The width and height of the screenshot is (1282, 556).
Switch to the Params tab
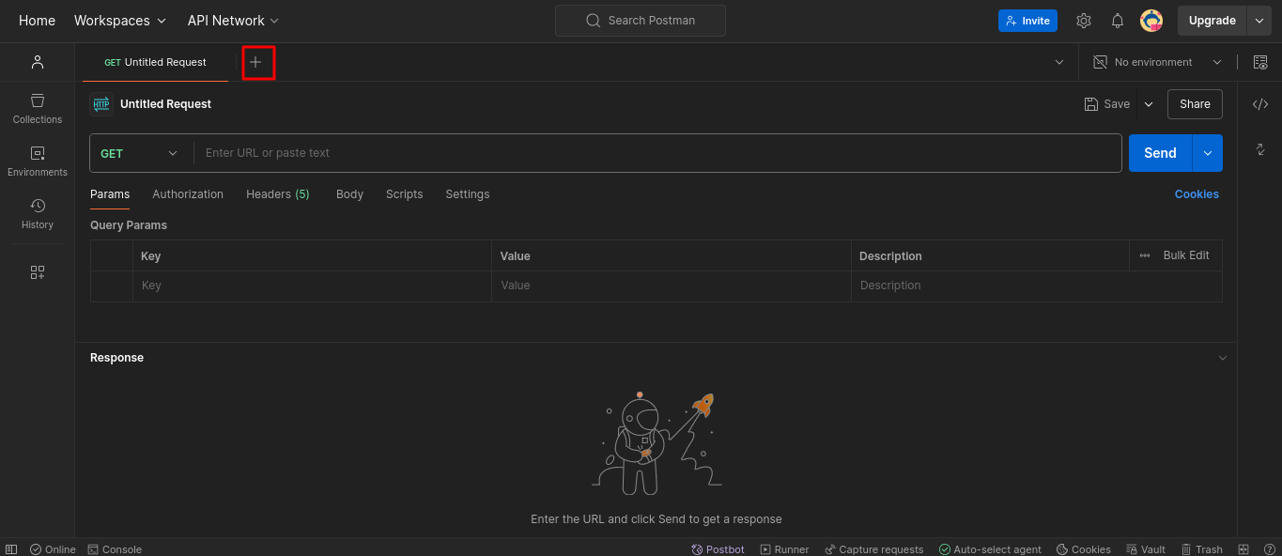pyautogui.click(x=110, y=194)
